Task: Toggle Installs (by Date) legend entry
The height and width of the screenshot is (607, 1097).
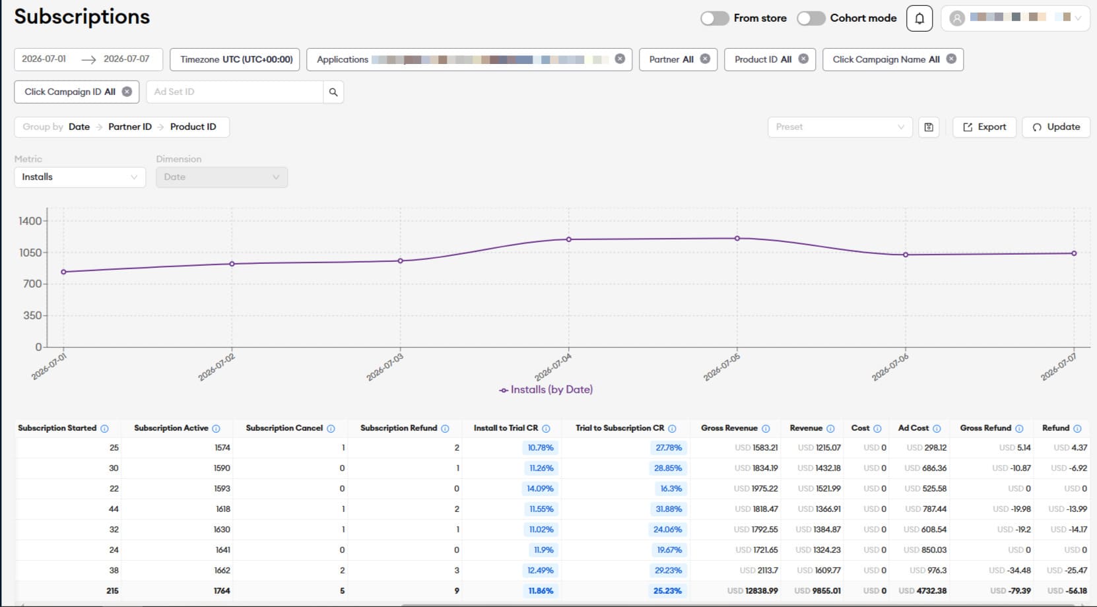Action: [546, 389]
